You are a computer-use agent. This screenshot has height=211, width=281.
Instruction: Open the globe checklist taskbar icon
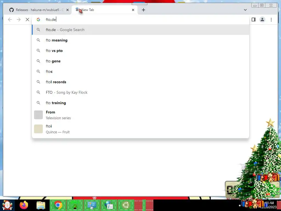(109, 205)
